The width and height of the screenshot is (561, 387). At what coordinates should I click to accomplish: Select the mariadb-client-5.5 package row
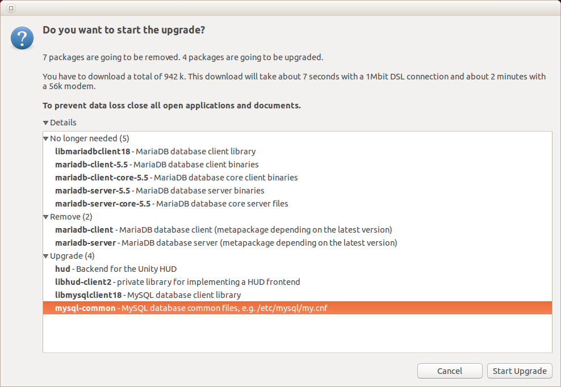[157, 165]
